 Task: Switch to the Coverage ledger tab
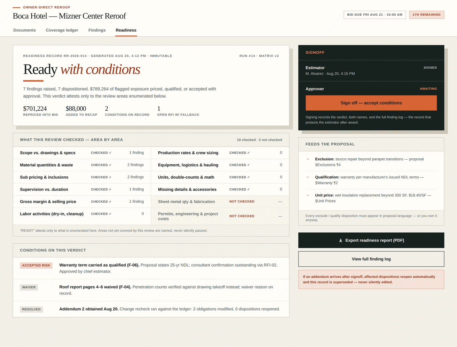(x=62, y=30)
